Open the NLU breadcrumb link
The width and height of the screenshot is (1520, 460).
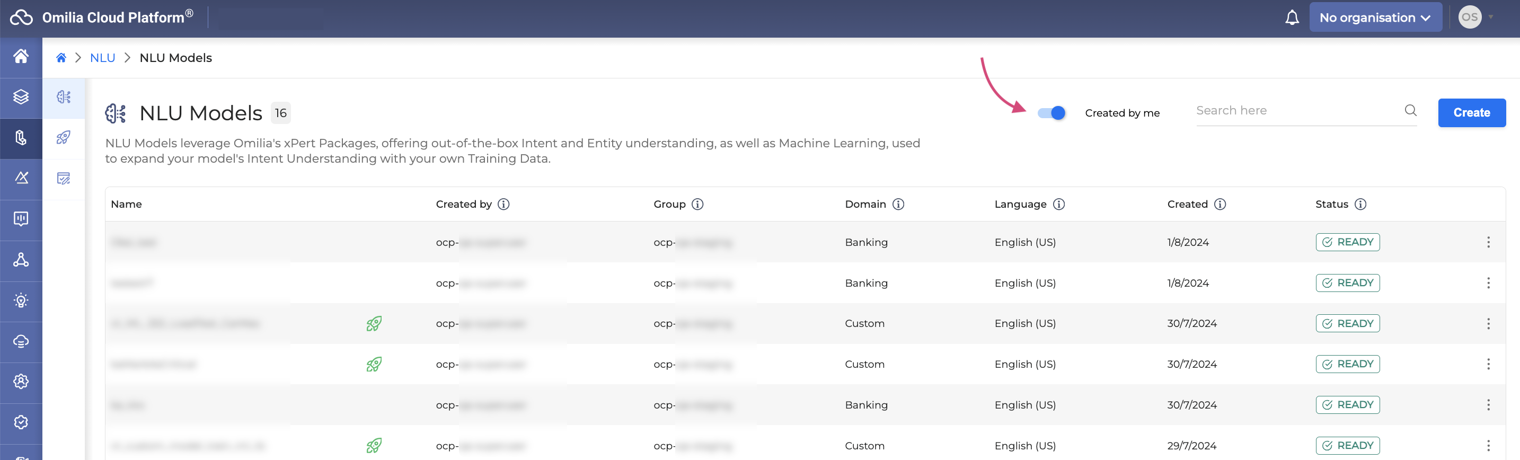click(x=103, y=58)
